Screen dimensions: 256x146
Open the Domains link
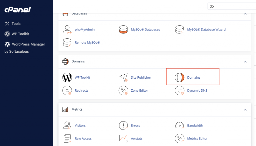coord(194,77)
